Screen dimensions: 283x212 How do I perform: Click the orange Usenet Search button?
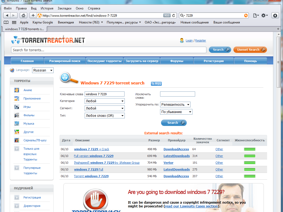(250, 50)
